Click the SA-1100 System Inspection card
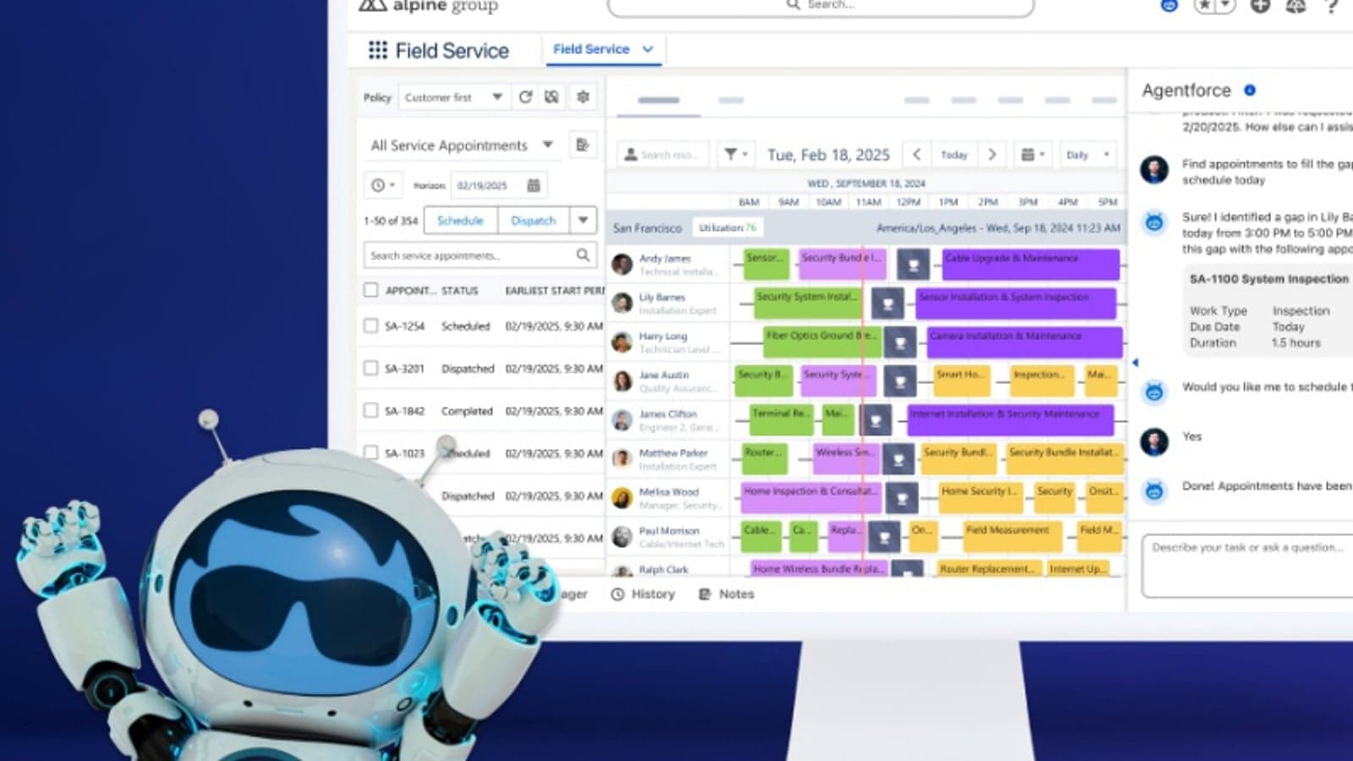Image resolution: width=1353 pixels, height=761 pixels. pos(1268,309)
